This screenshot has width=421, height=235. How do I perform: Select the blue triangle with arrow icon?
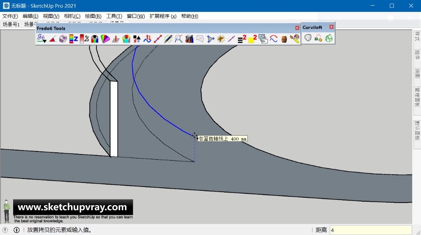tap(210, 39)
